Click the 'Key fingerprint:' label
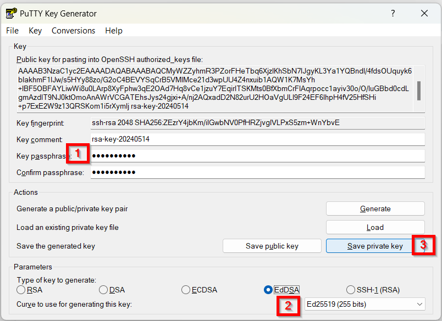This screenshot has height=321, width=442. (x=40, y=123)
